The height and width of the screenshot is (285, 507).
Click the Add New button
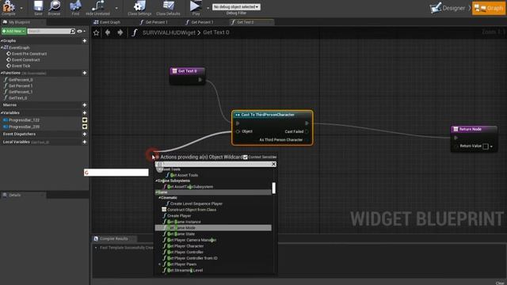13,31
